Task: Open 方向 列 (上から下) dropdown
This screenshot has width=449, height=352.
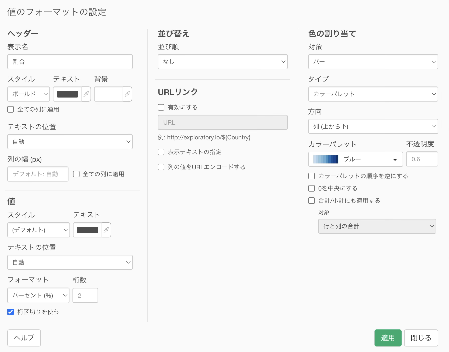Action: tap(373, 126)
